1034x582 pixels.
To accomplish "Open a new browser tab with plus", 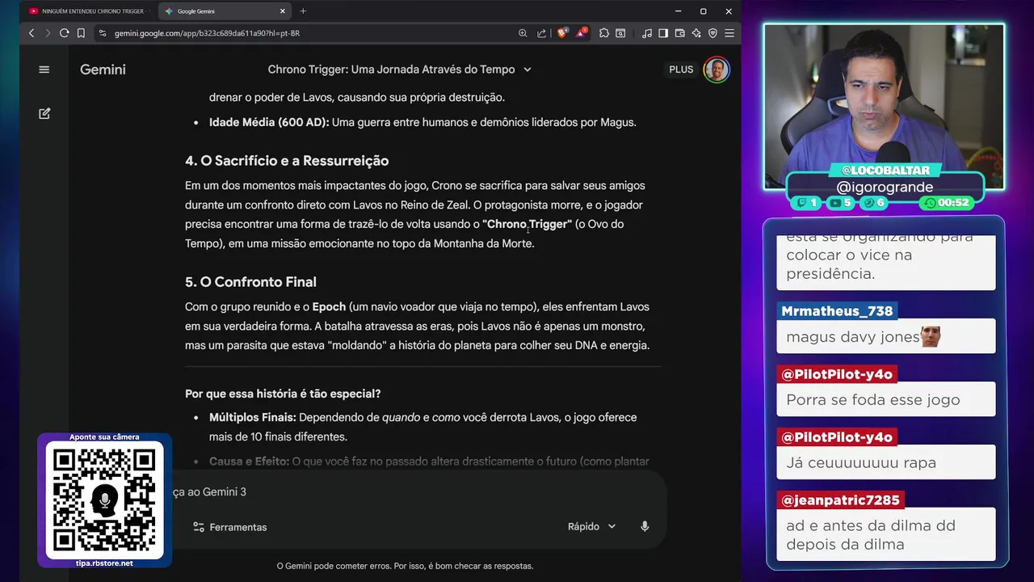I will pos(303,11).
